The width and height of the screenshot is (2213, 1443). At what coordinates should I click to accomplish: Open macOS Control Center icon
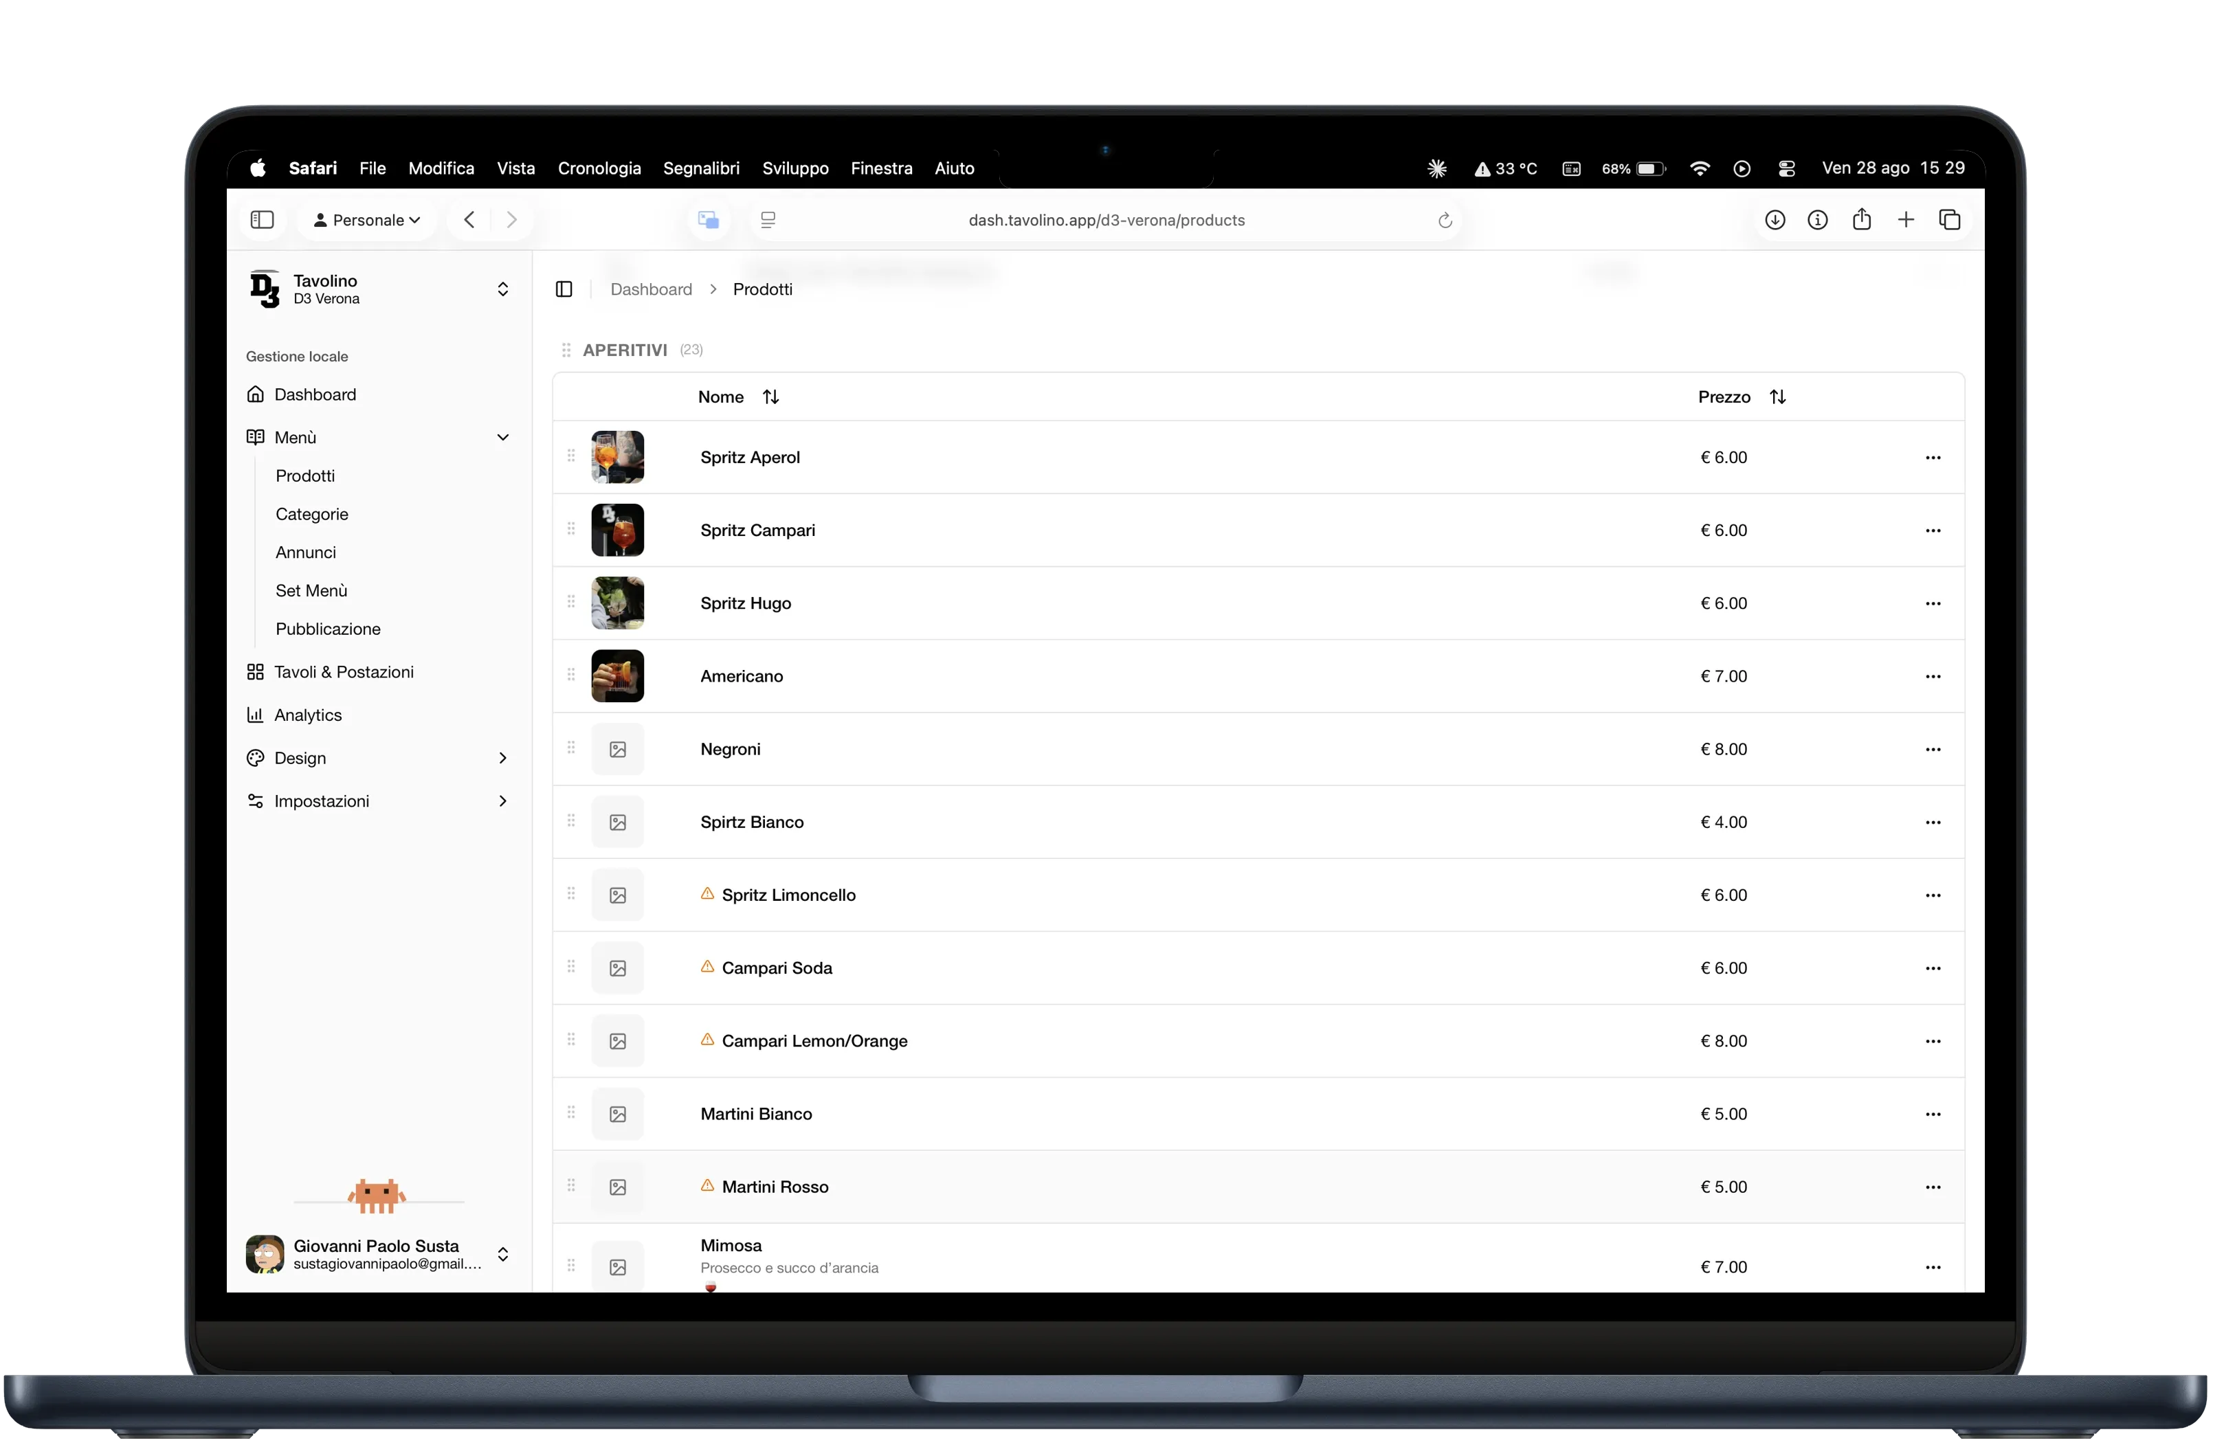[1786, 168]
